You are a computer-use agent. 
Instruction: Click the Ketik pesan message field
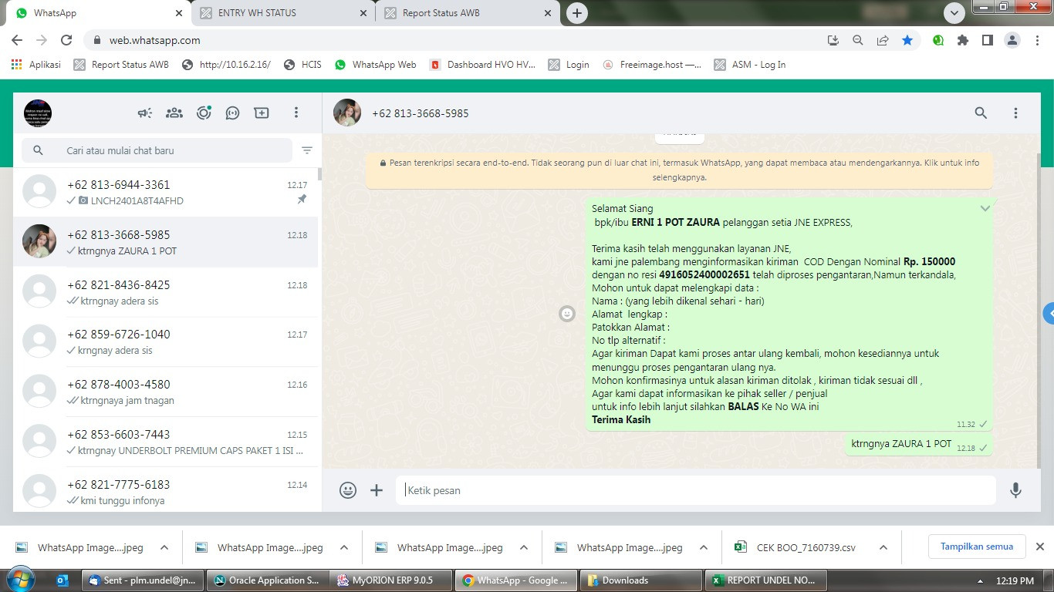tap(696, 490)
